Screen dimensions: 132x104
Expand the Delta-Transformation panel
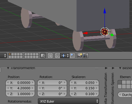pos(106,68)
